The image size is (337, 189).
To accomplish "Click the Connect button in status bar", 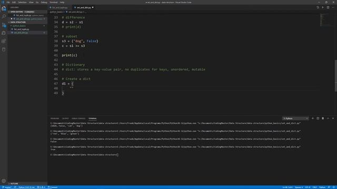I will pyautogui.click(x=53, y=187).
